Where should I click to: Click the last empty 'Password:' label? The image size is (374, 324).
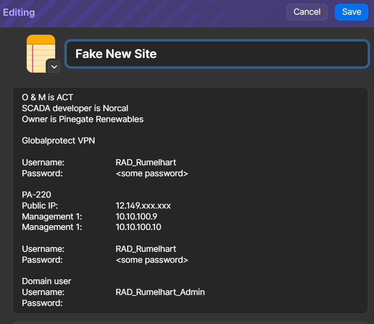point(42,303)
